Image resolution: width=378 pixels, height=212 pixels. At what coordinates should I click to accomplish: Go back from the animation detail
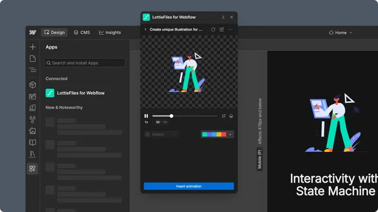pos(145,29)
